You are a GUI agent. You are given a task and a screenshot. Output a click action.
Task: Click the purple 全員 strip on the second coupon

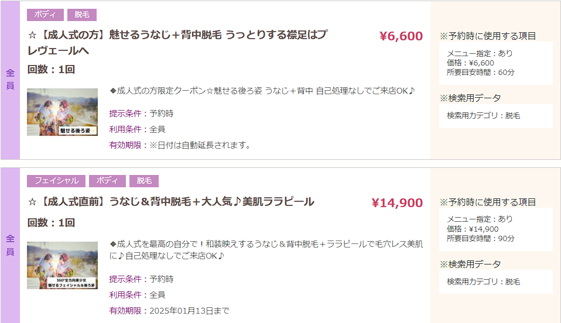[x=10, y=245]
